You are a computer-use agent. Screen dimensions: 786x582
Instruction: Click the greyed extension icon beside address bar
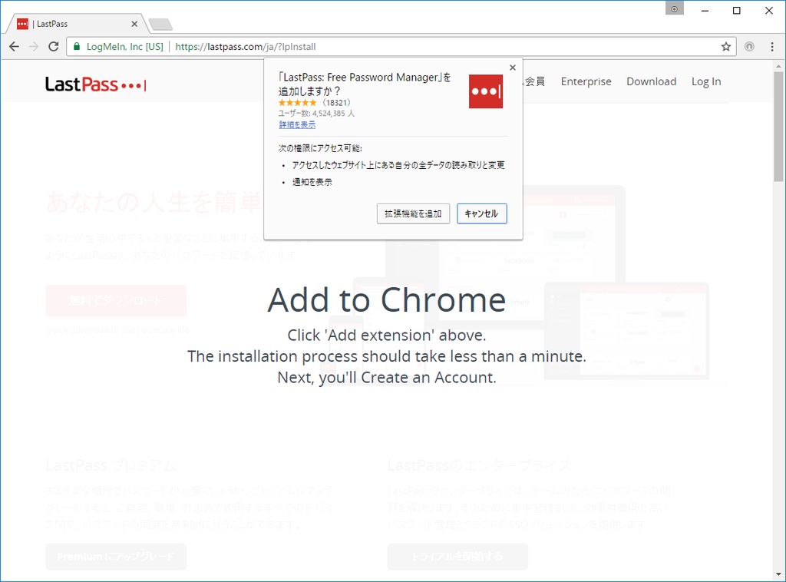(749, 47)
